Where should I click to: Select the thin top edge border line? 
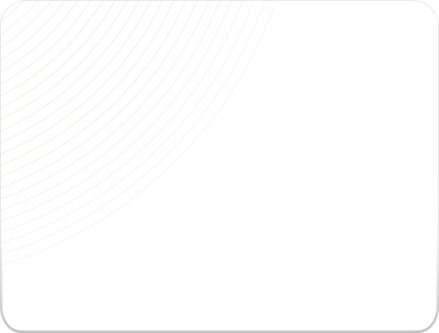pyautogui.click(x=219, y=1)
